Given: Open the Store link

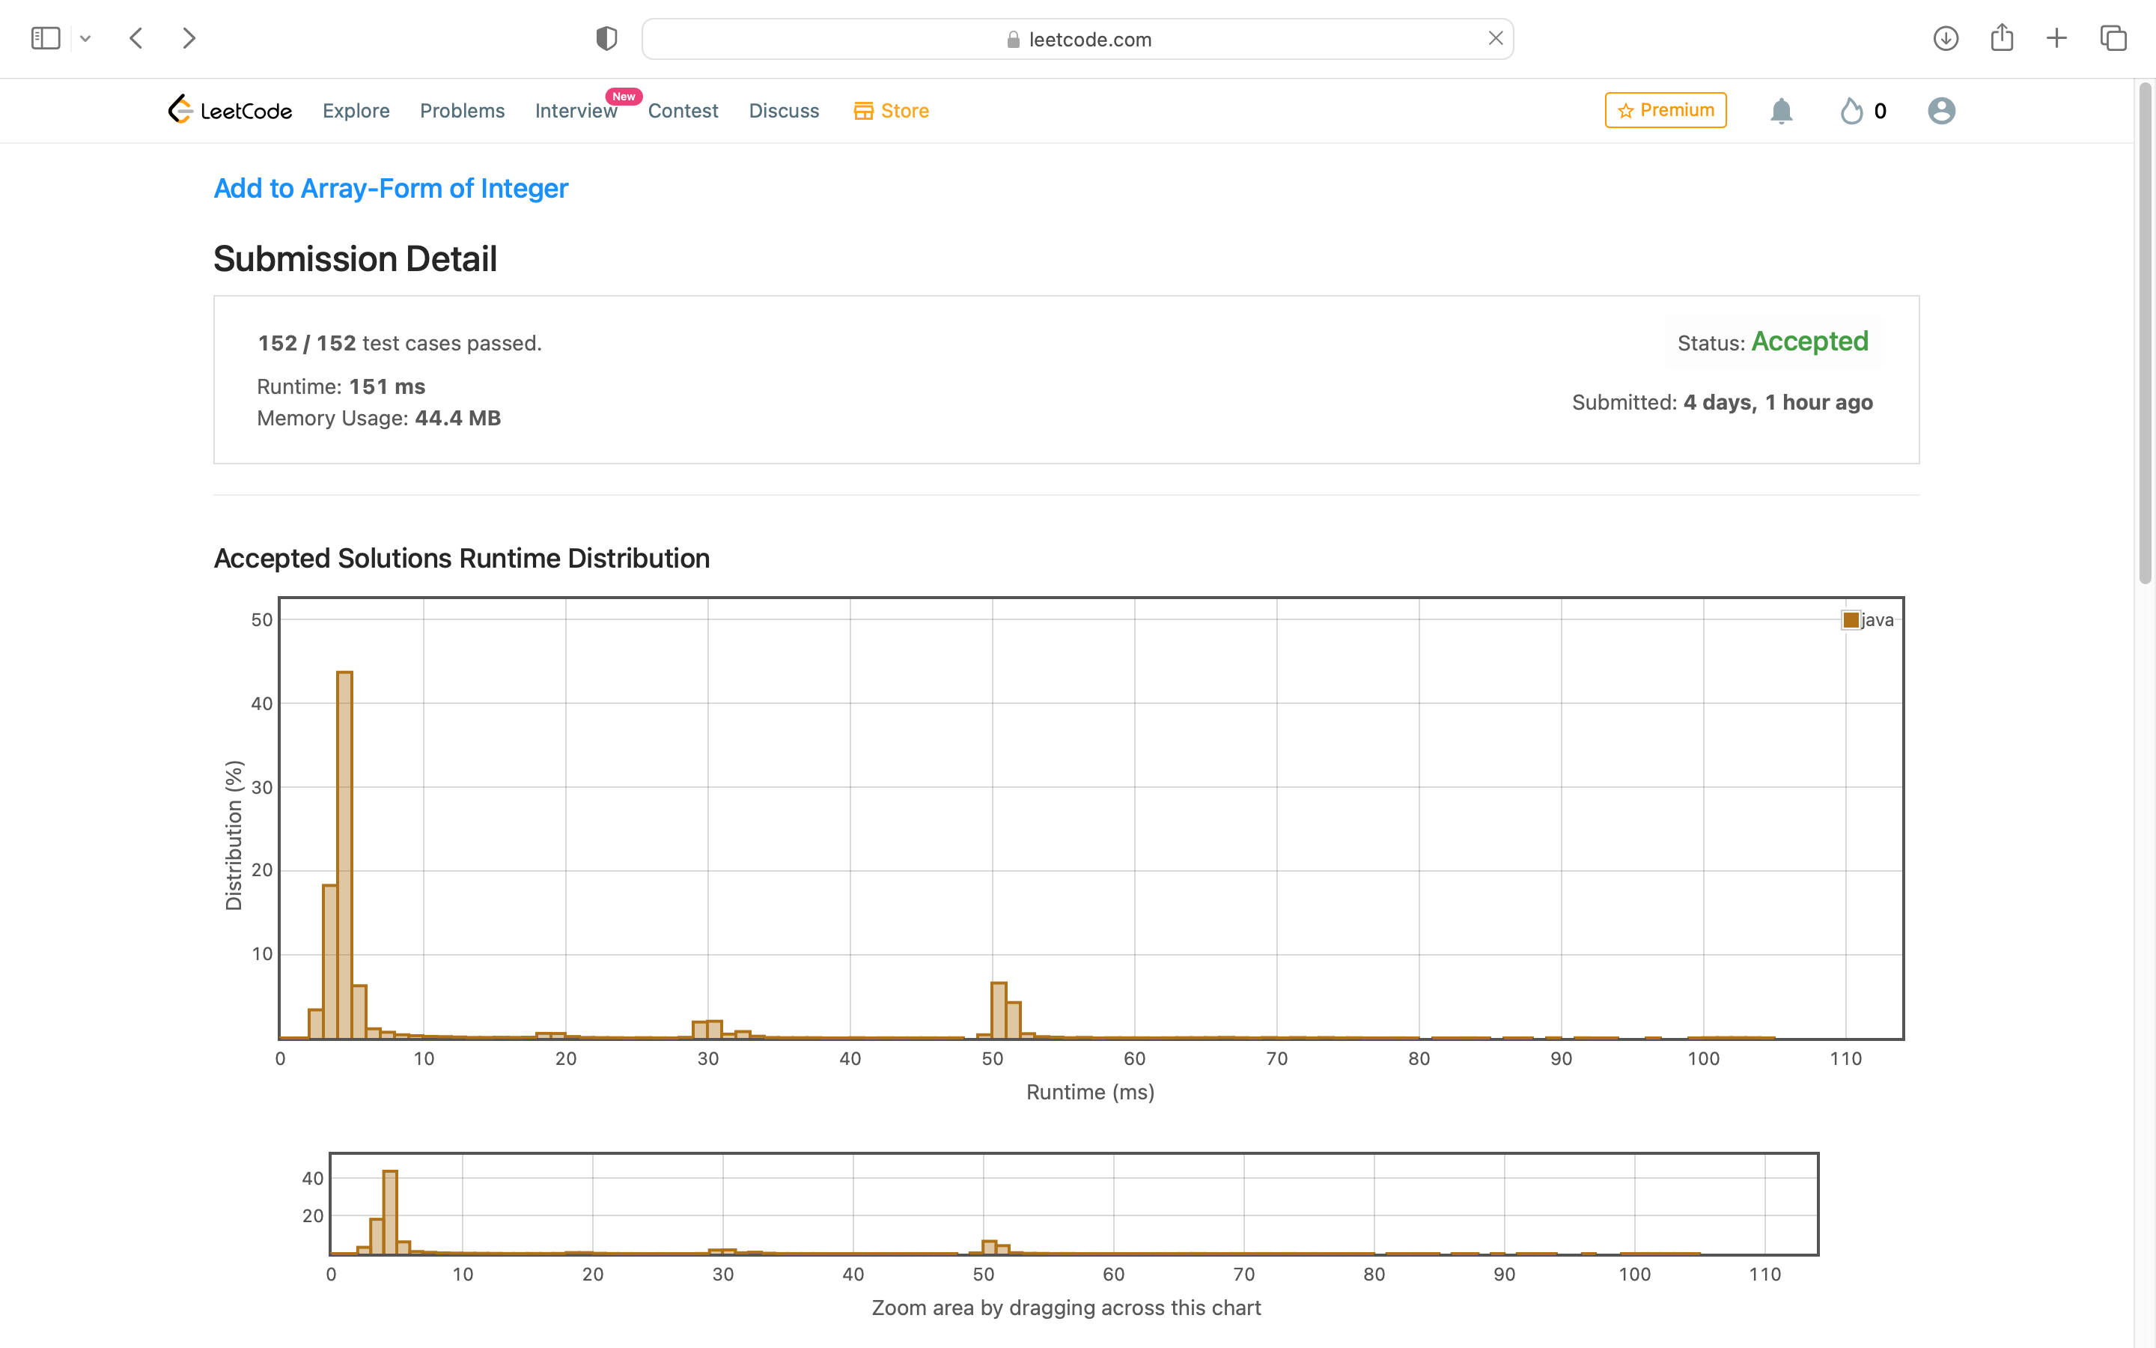Looking at the screenshot, I should click(891, 111).
